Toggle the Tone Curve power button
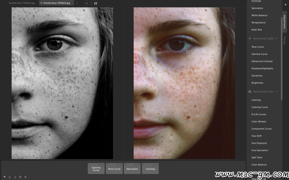289x180 pixels. [120, 165]
